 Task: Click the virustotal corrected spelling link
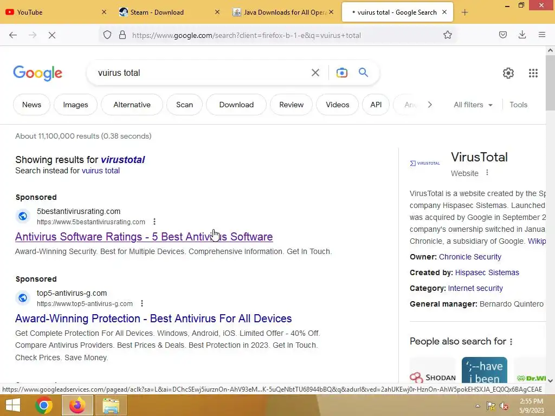point(123,160)
